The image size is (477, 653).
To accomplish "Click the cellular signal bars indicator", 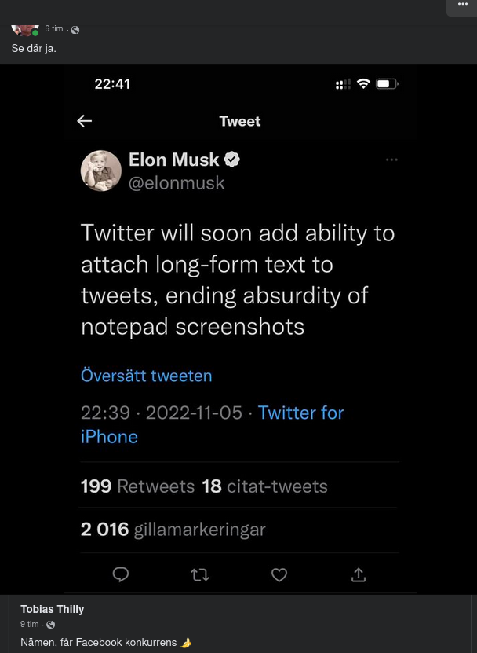I will coord(343,83).
